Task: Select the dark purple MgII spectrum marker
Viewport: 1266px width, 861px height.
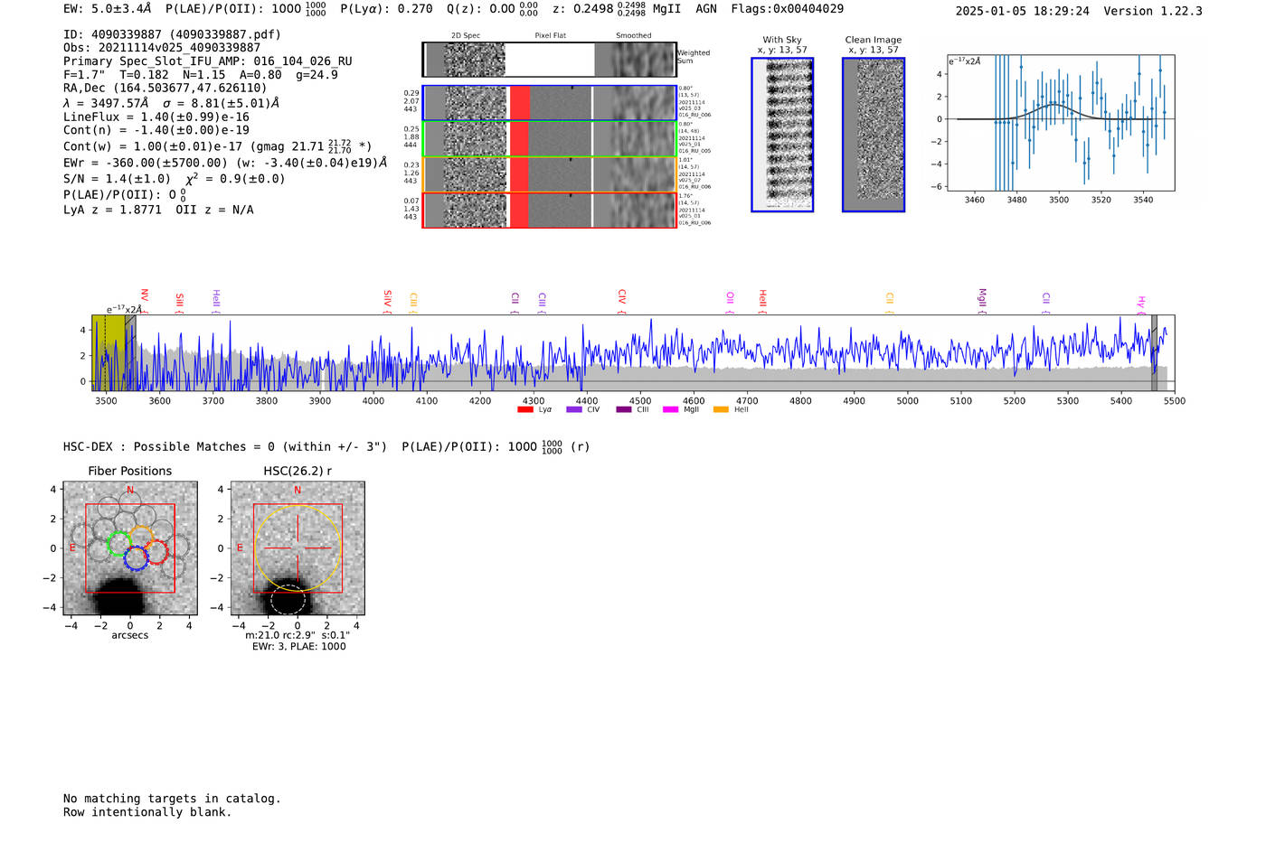Action: [x=982, y=301]
